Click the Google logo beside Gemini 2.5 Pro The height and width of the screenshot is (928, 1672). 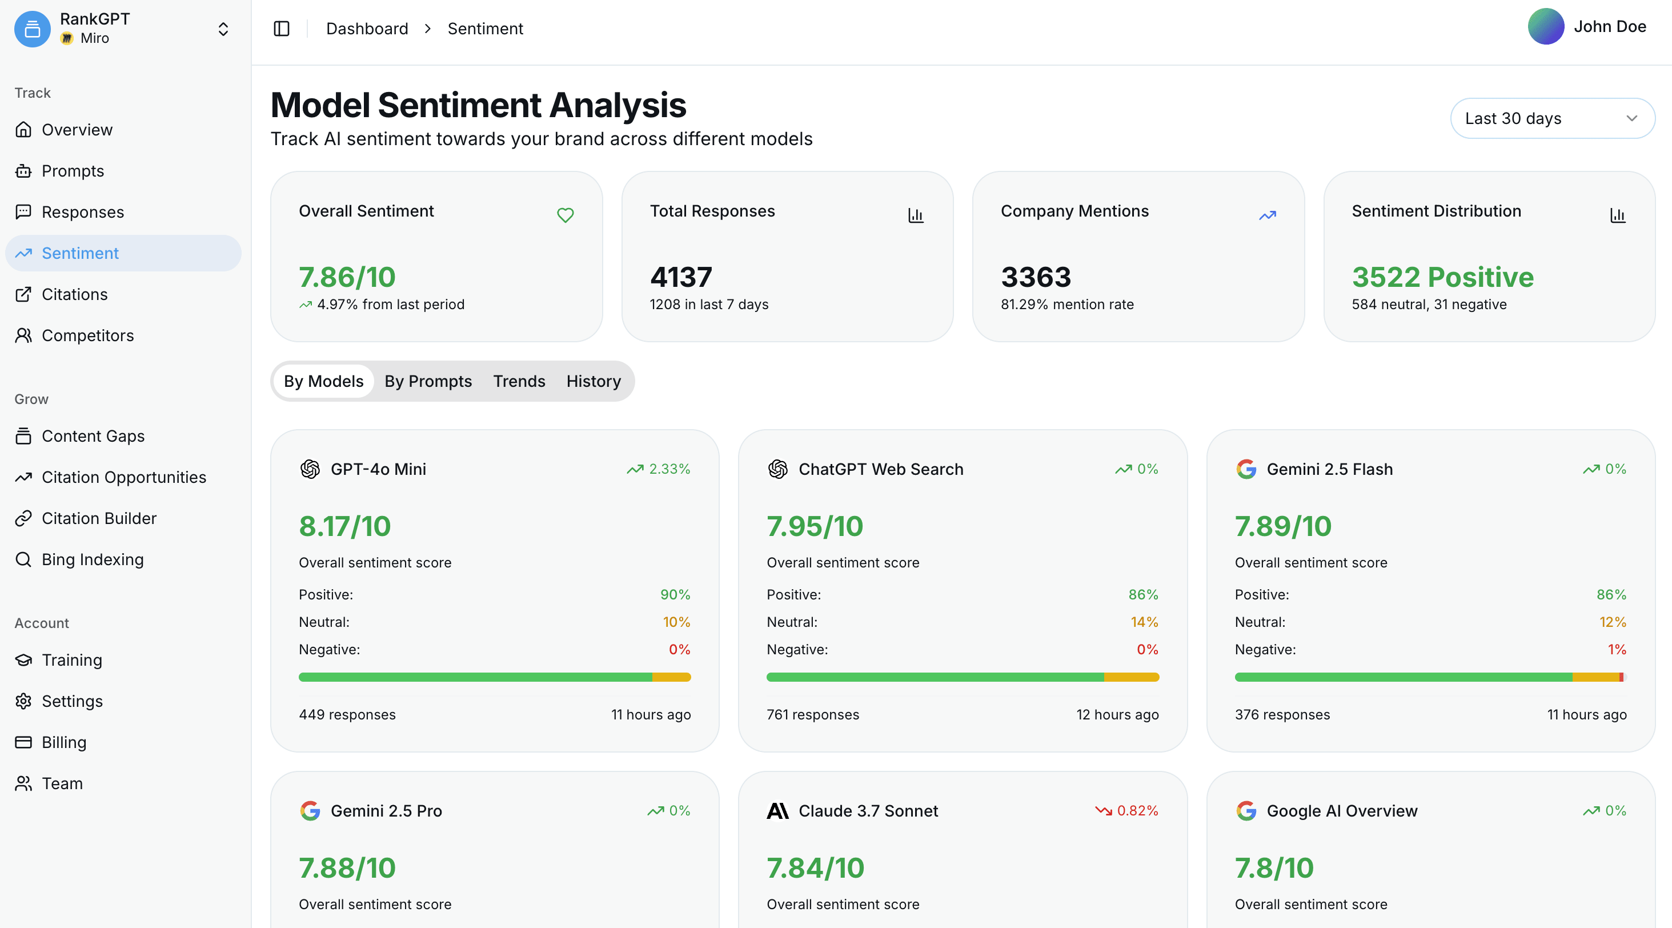tap(310, 810)
